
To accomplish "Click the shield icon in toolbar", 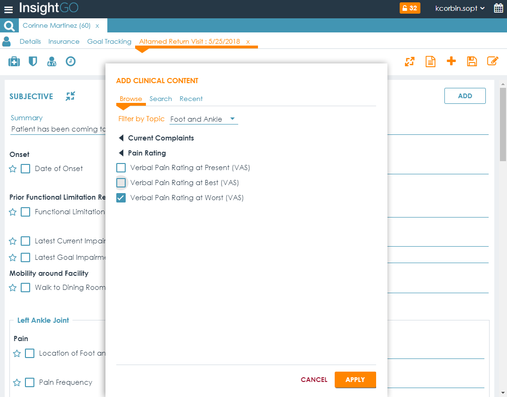I will [x=32, y=62].
